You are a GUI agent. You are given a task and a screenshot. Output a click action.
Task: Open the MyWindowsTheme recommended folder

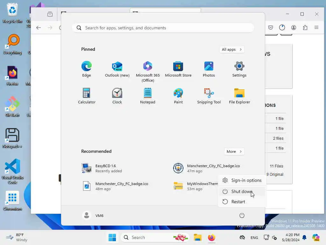click(x=195, y=186)
